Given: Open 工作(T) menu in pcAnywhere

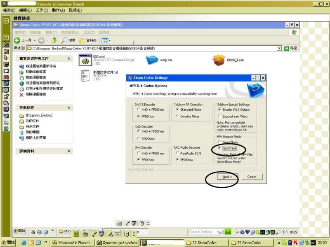Looking at the screenshot, I should (42, 10).
